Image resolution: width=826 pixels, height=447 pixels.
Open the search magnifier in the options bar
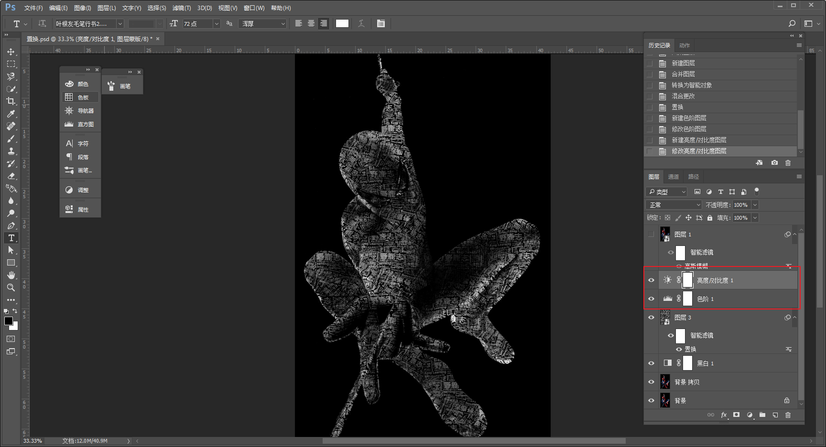coord(792,23)
